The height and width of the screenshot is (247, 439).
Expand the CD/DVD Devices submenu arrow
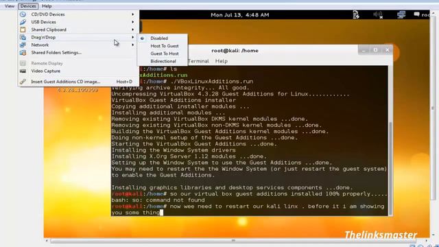[x=133, y=14]
